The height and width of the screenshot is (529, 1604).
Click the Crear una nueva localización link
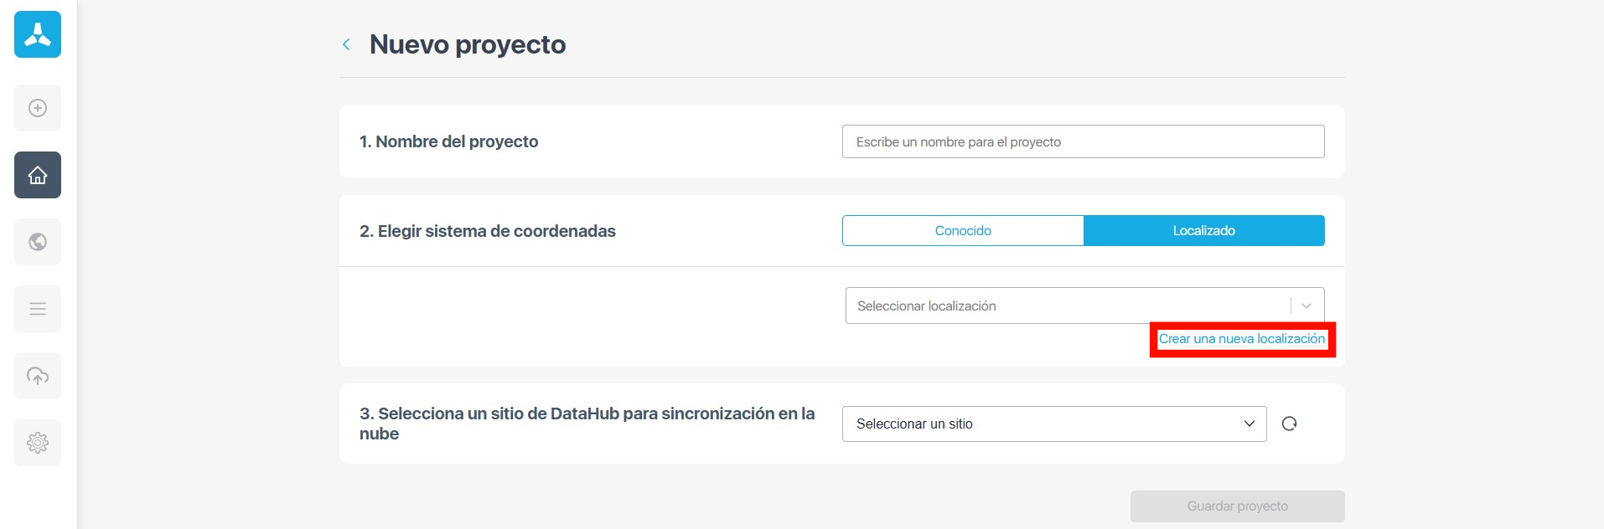point(1241,339)
